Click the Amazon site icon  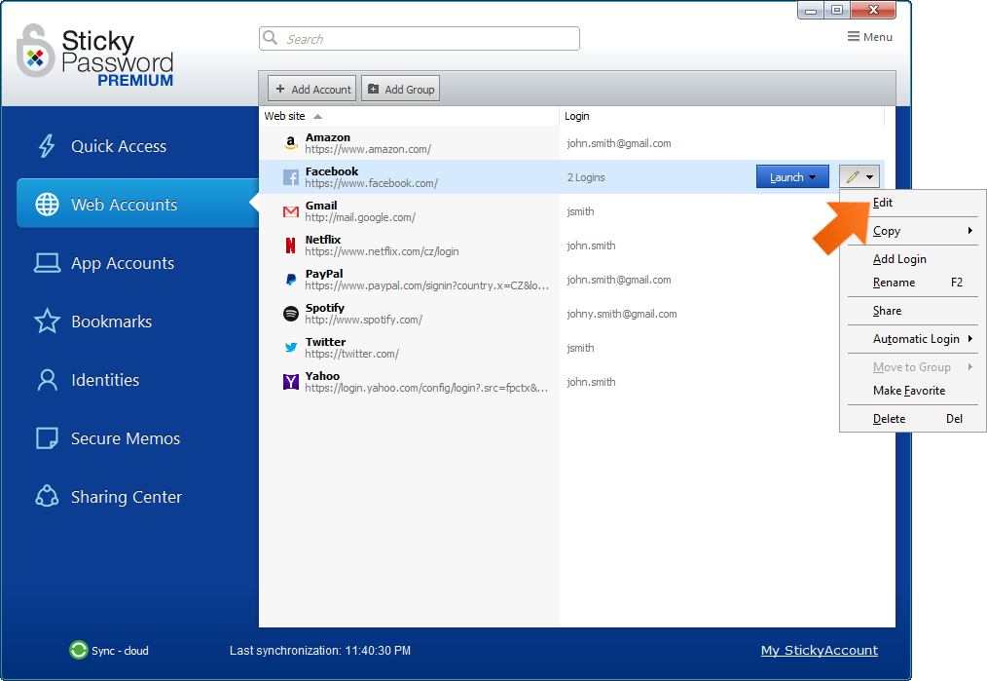tap(290, 143)
